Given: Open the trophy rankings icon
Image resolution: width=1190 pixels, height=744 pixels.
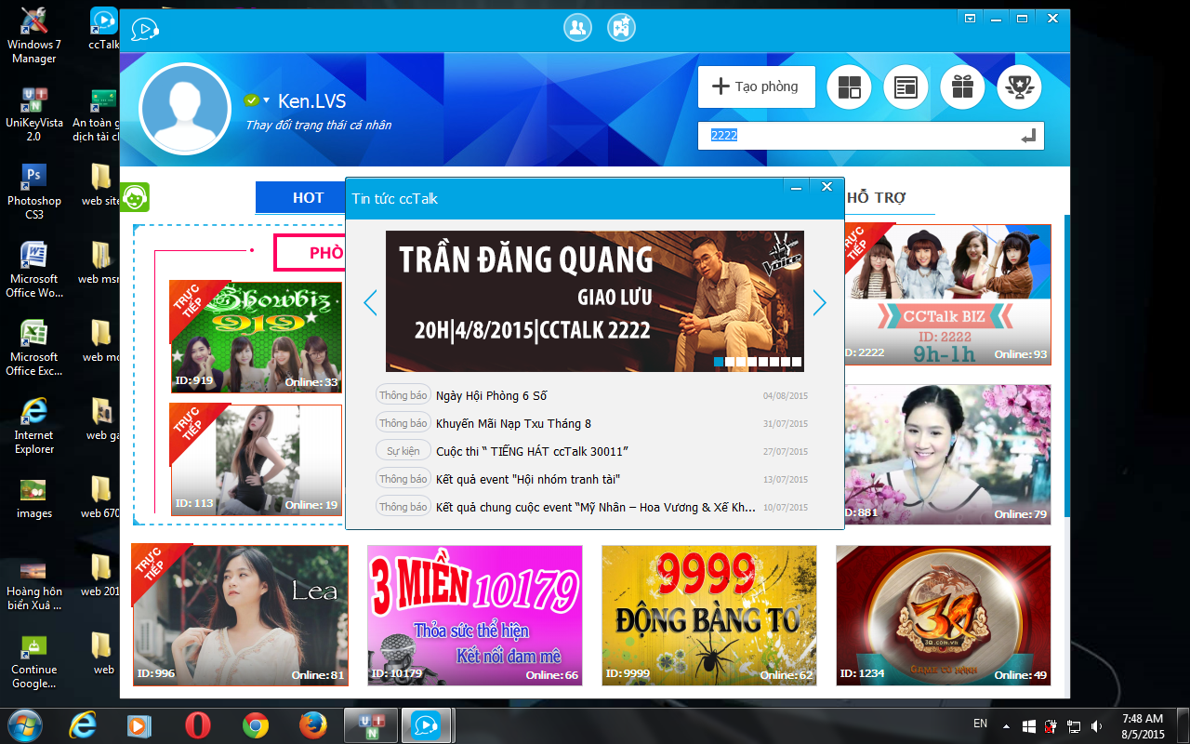Looking at the screenshot, I should [x=1019, y=87].
